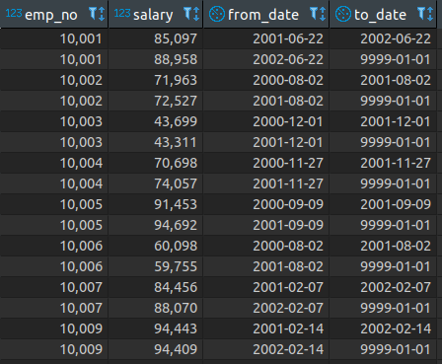Click from_date cell 2001-02-07
Screen dimensions: 442x364
tap(266, 287)
